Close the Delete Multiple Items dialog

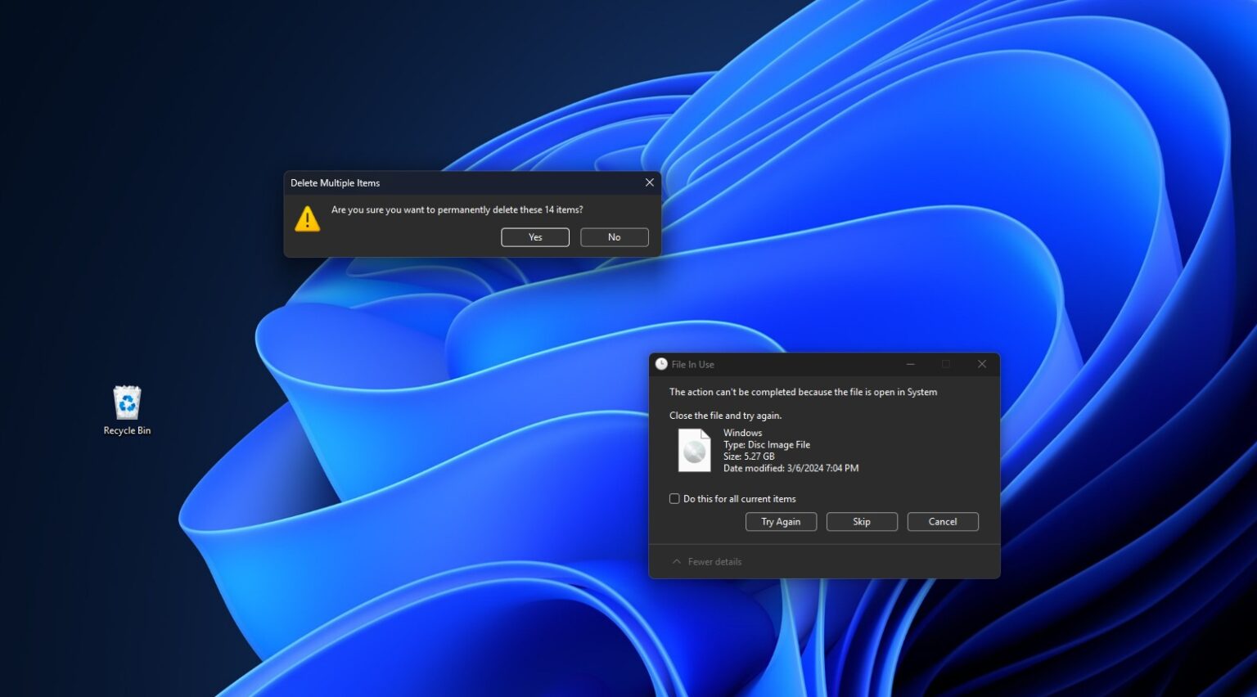tap(649, 182)
